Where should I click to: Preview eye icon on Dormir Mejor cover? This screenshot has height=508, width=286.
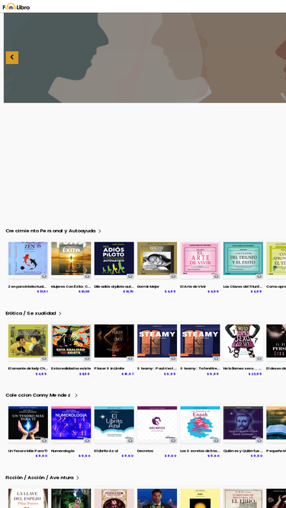[173, 276]
